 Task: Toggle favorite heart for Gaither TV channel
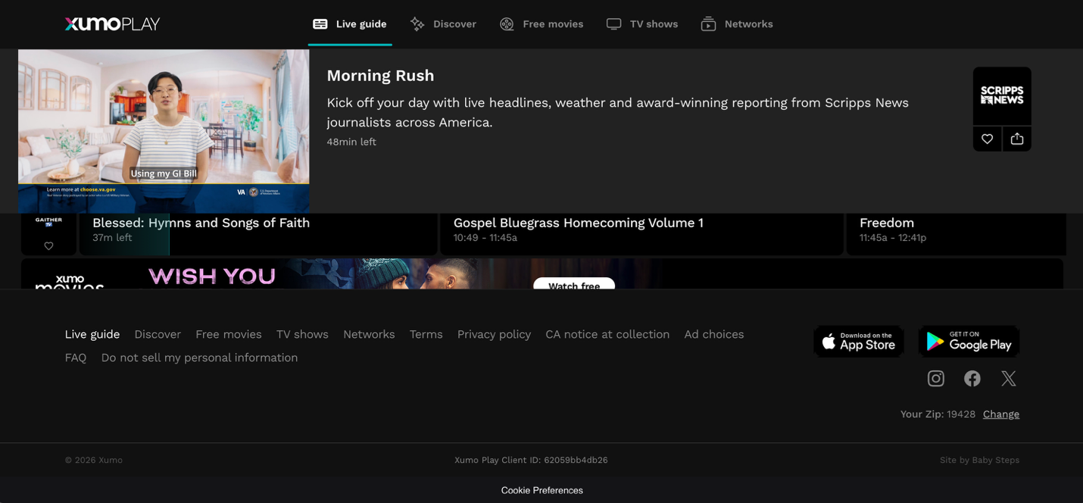48,245
